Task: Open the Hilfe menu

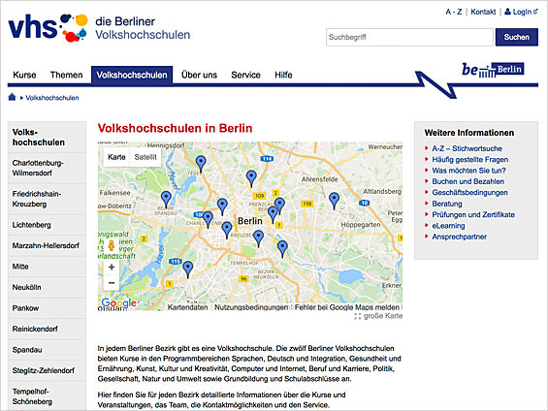Action: (283, 75)
